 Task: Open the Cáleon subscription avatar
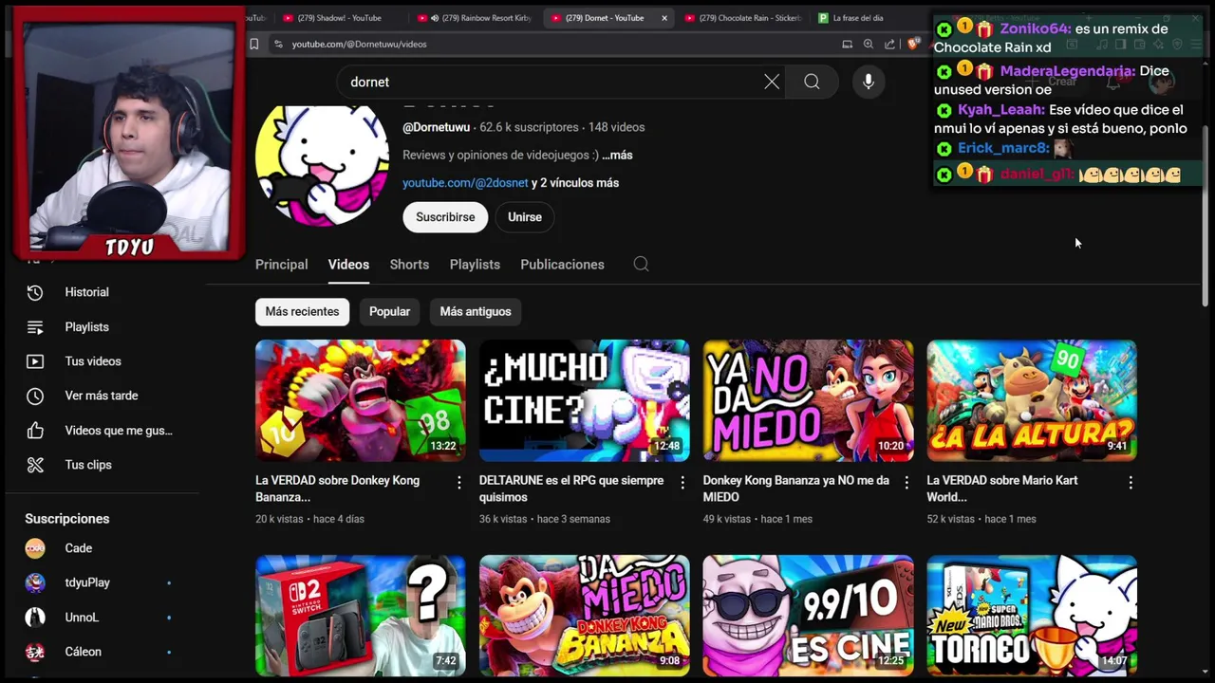[35, 652]
